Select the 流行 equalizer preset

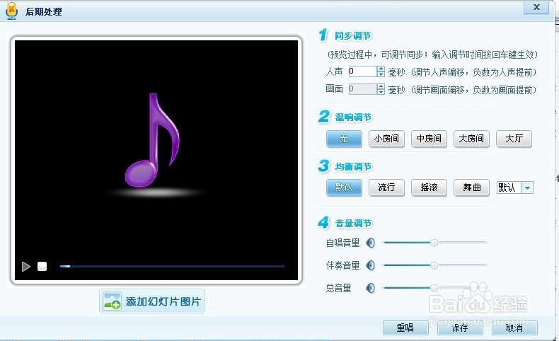(x=386, y=187)
